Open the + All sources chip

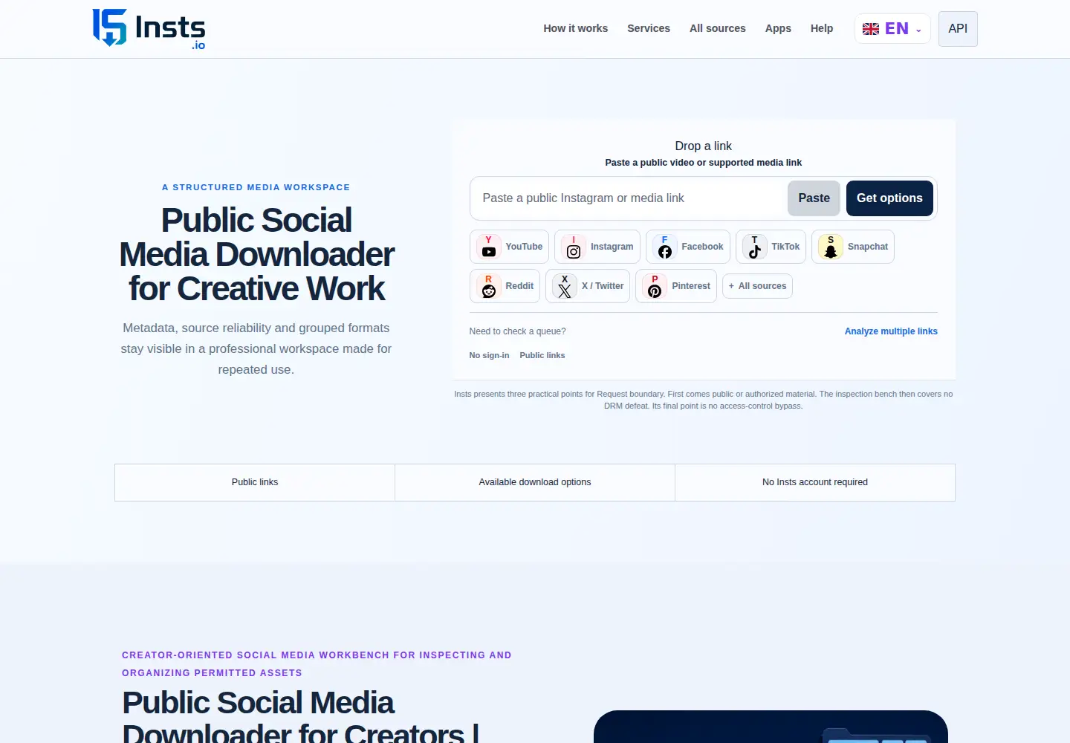757,286
